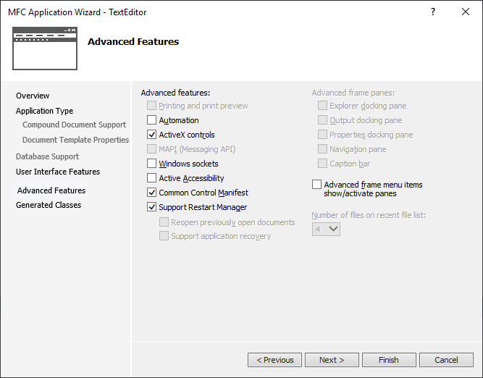Enable the Automation checkbox
The height and width of the screenshot is (378, 483).
pyautogui.click(x=152, y=120)
